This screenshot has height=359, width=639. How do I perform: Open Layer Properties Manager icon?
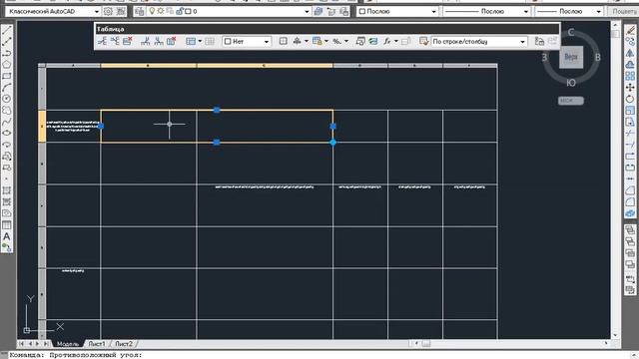click(140, 11)
